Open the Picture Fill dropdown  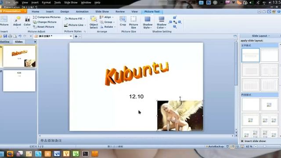[75, 18]
